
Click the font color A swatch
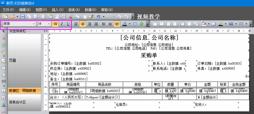pyautogui.click(x=125, y=24)
